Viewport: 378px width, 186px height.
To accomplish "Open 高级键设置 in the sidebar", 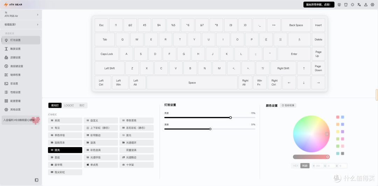I will 21,66.
